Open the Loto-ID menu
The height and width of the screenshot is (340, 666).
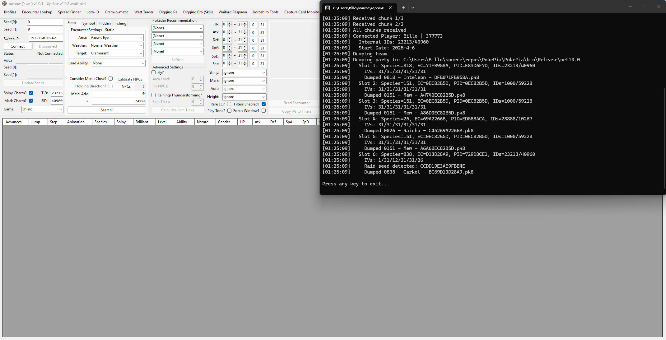93,12
